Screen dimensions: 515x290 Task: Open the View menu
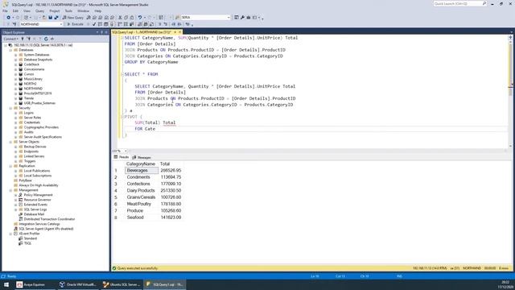(x=27, y=10)
